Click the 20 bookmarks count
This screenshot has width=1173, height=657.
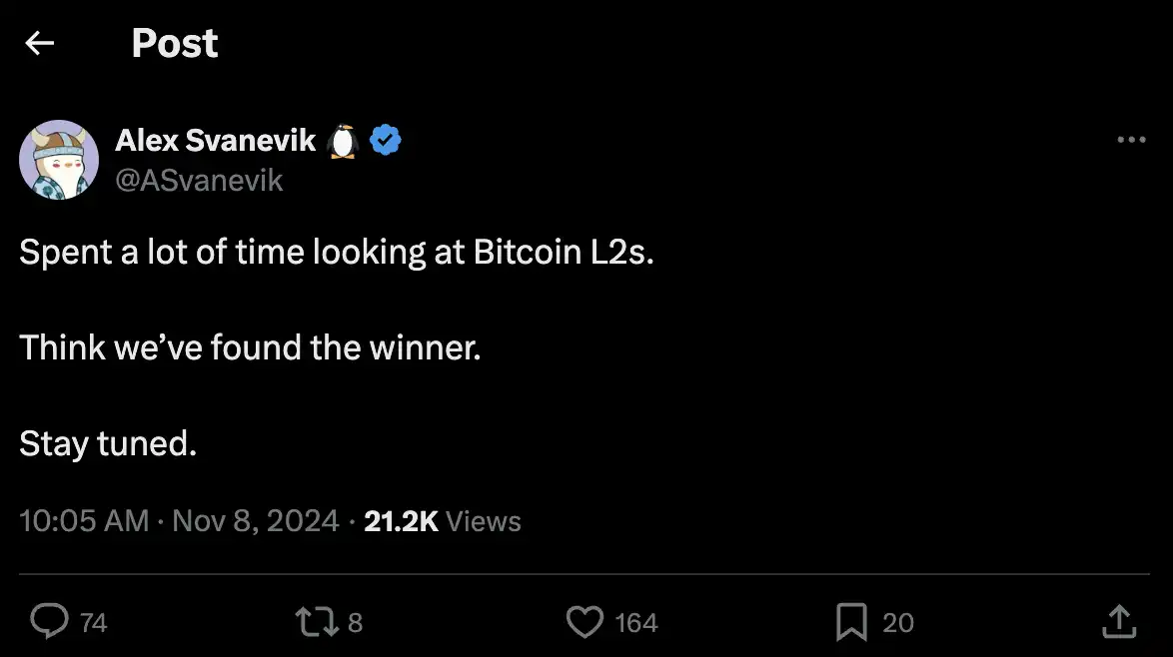click(897, 623)
